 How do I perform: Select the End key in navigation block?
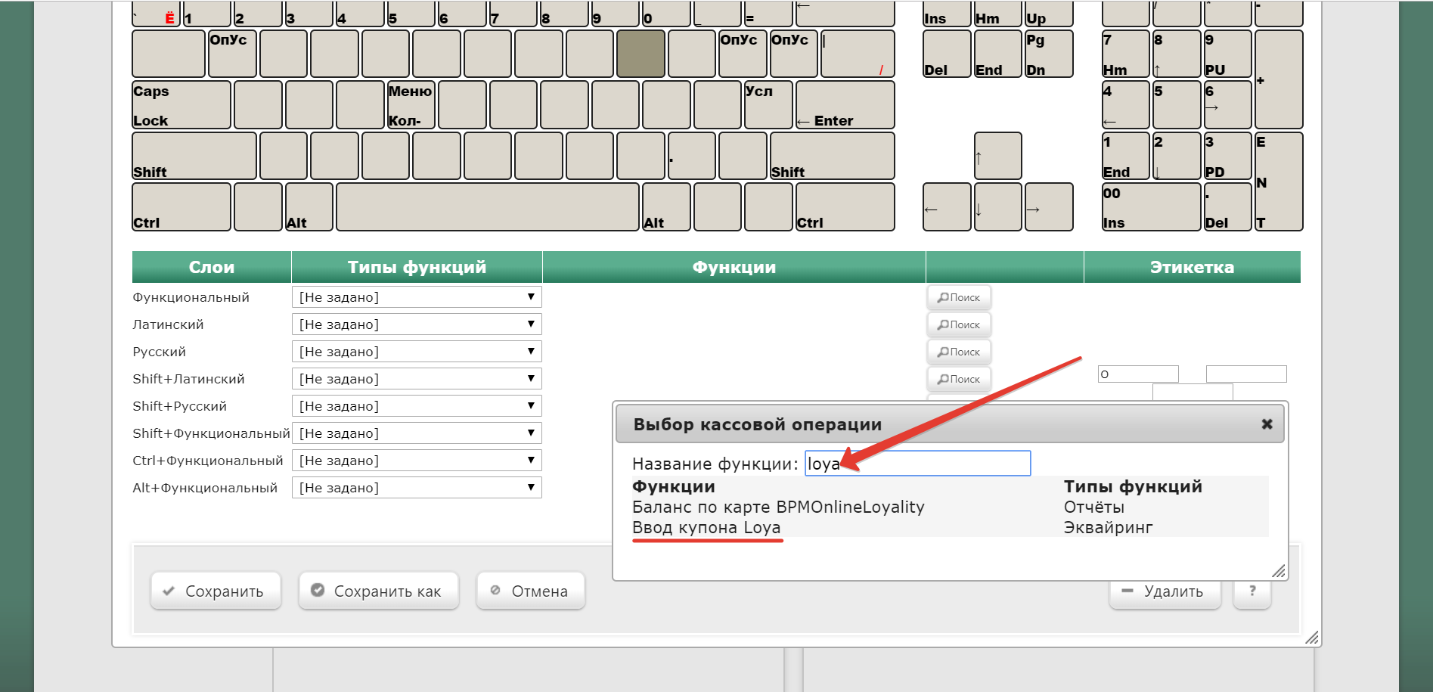[x=998, y=54]
